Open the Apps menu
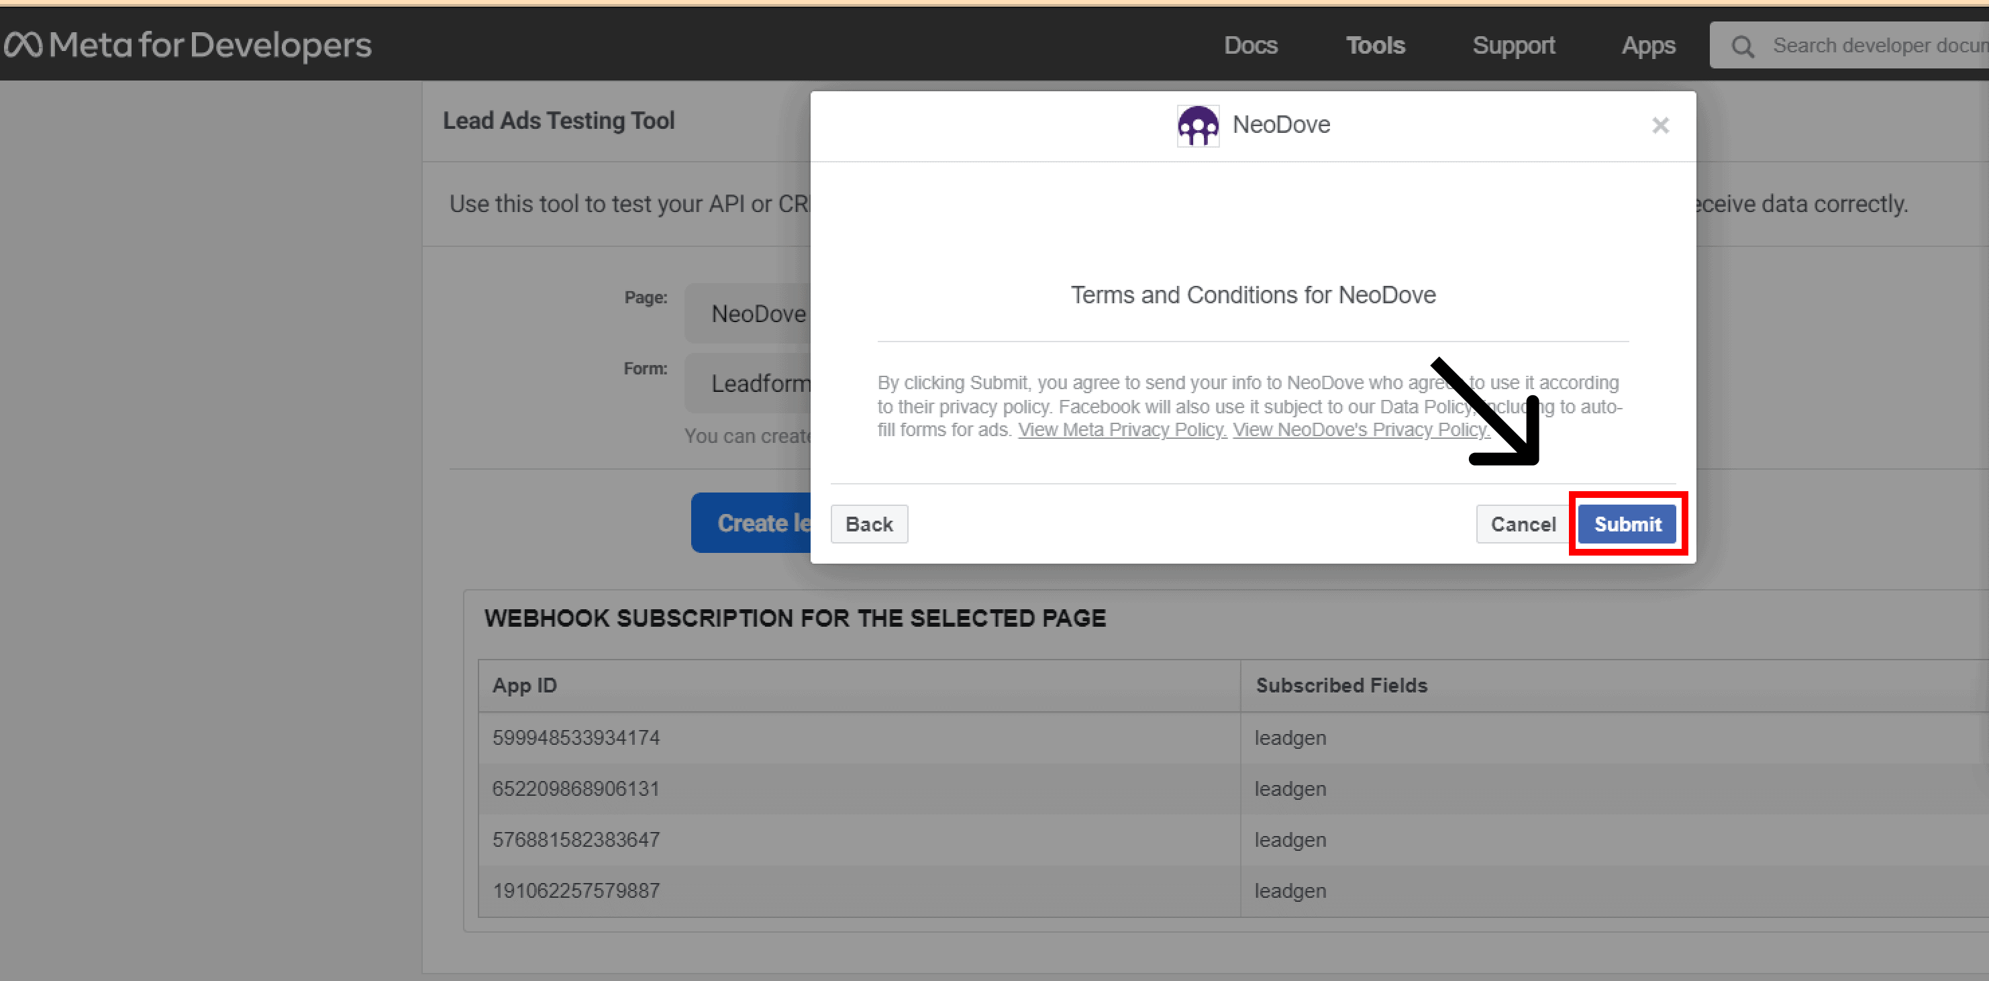Screen dimensions: 1989x981 click(x=1649, y=45)
